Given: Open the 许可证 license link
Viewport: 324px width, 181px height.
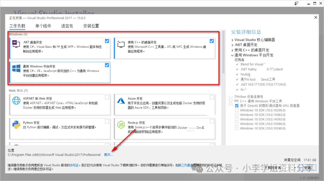Looking at the screenshot, I should click(74, 165).
